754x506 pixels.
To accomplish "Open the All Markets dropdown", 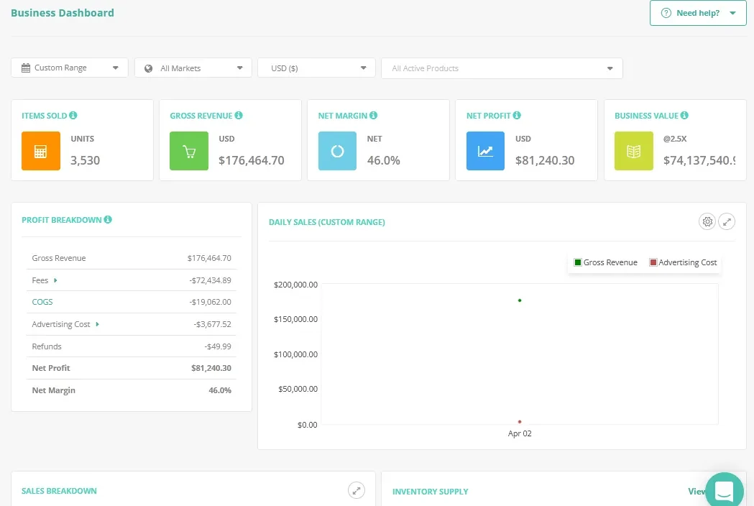I will point(193,68).
